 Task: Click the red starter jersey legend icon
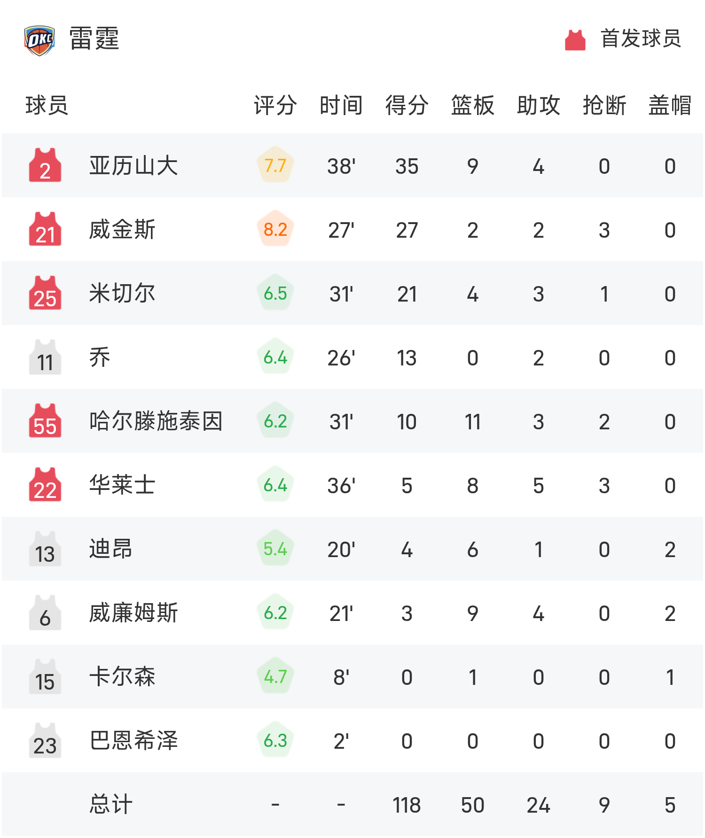pos(575,40)
